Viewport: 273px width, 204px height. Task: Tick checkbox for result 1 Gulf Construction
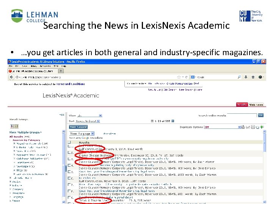click(x=69, y=146)
